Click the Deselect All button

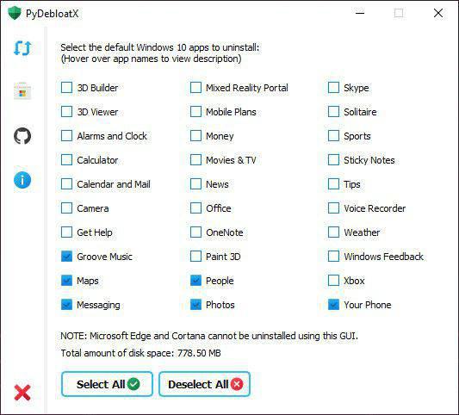[x=204, y=384]
